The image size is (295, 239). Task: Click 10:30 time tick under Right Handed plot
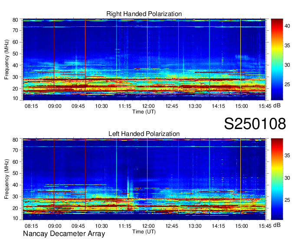(102, 106)
